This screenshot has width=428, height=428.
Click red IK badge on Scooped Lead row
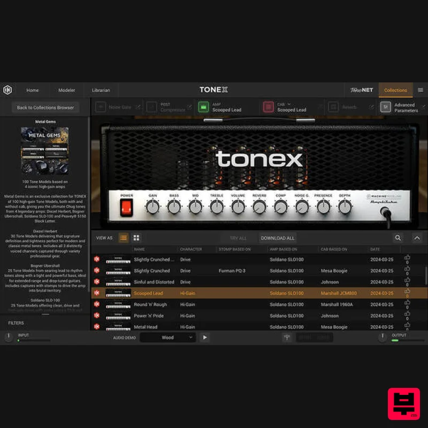click(x=97, y=293)
